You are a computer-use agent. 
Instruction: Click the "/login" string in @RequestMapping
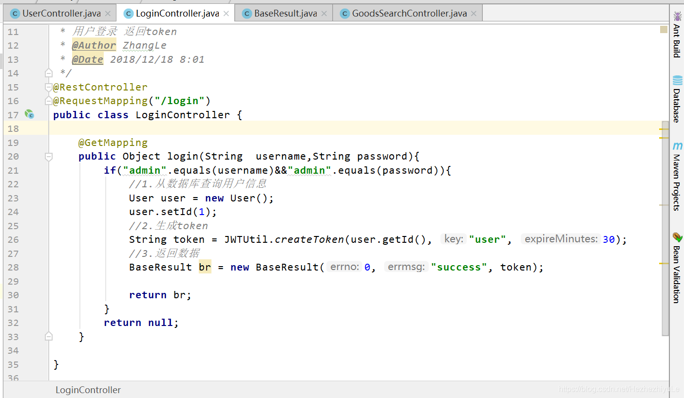pyautogui.click(x=179, y=101)
